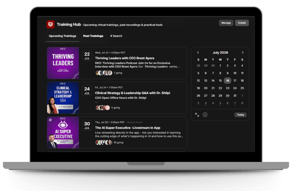Image resolution: width=292 pixels, height=191 pixels.
Task: Click the Repeat Event label
Action: coord(135,122)
